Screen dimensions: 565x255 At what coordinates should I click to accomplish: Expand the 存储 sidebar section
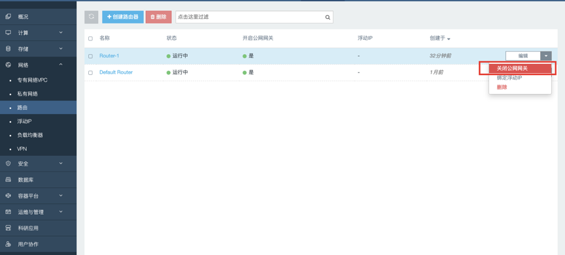(x=61, y=48)
